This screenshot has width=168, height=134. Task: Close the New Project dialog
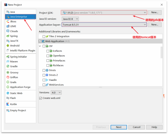click(x=162, y=5)
